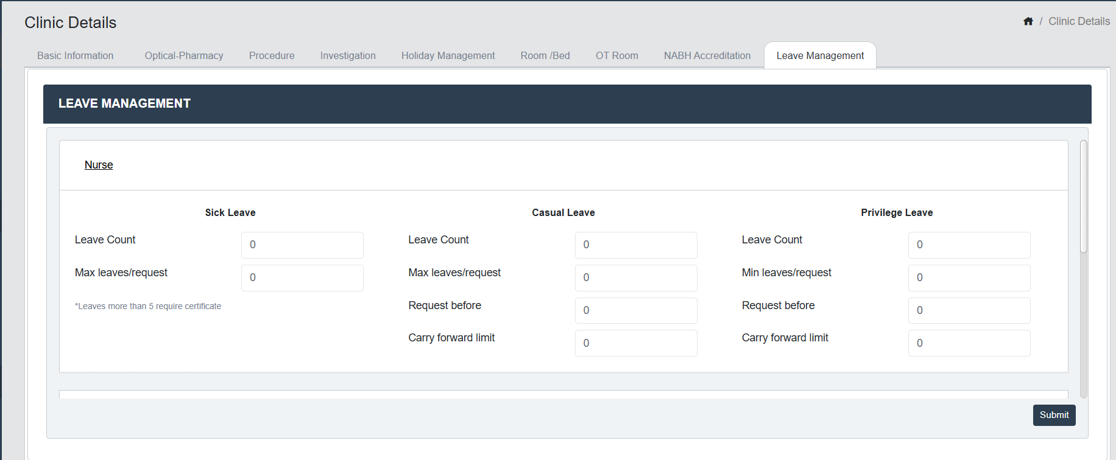Focus Sick Leave Max leaves/request field
Viewport: 1116px width, 460px height.
click(302, 277)
